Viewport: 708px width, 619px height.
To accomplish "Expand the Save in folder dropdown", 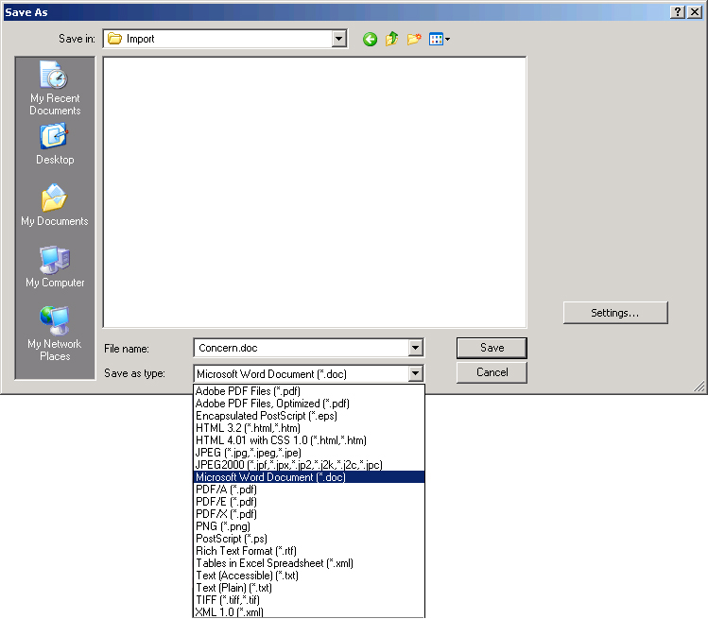I will (338, 39).
